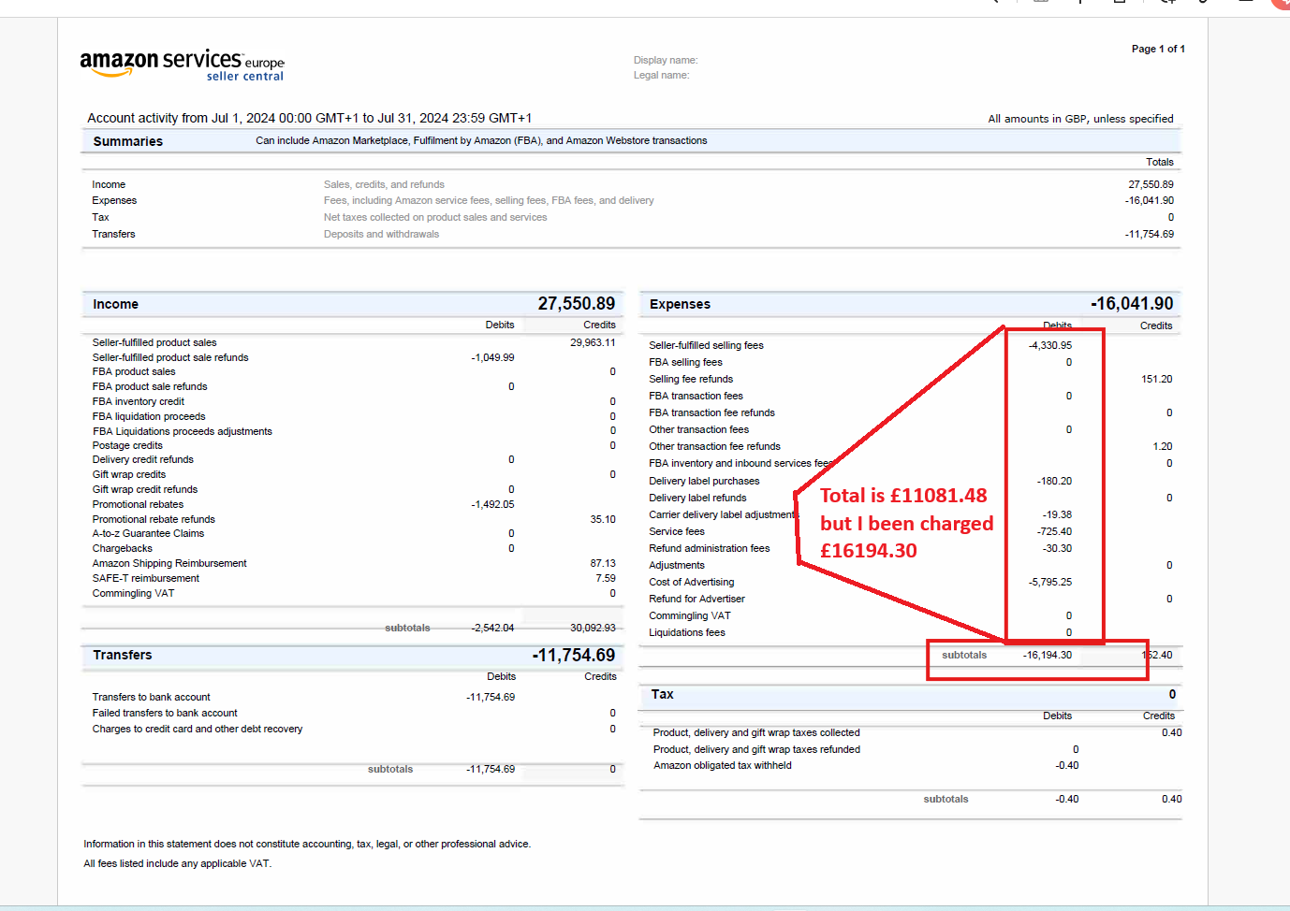
Task: Click 'Product, delivery and gift wrap taxes collected'
Action: click(x=756, y=732)
